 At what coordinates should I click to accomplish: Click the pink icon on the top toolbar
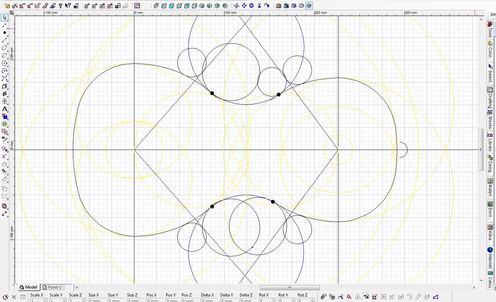pyautogui.click(x=137, y=6)
